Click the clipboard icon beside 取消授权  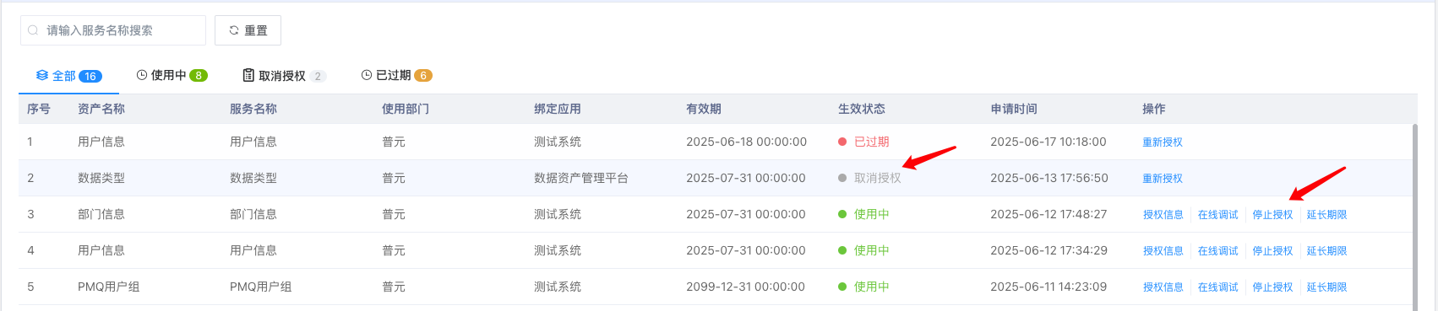(x=248, y=75)
